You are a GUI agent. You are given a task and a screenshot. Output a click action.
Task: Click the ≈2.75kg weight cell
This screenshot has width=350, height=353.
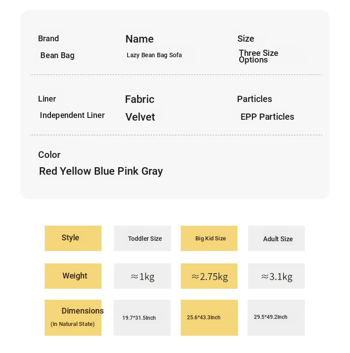209,276
